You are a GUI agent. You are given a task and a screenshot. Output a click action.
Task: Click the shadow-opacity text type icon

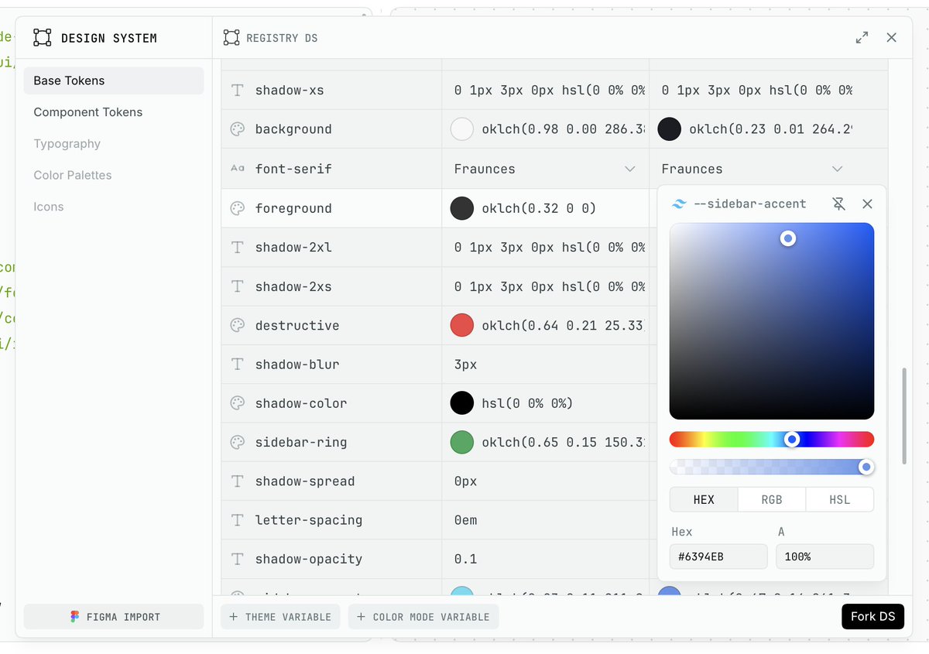point(238,559)
